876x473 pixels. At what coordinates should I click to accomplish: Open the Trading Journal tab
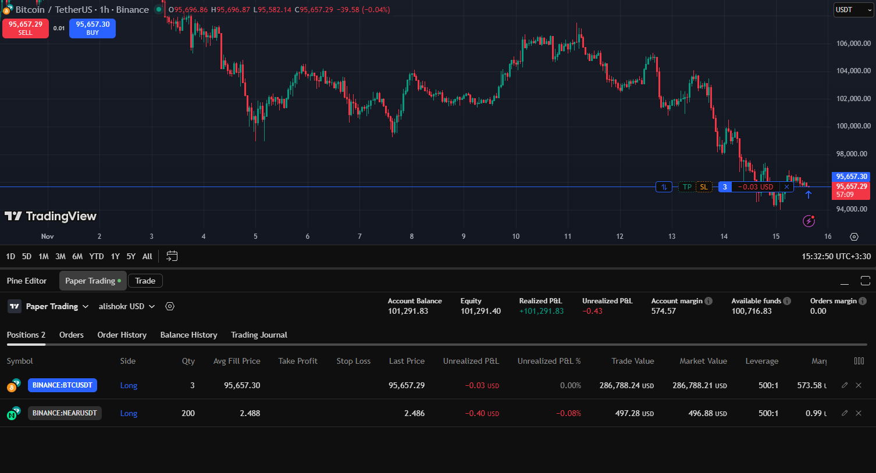click(x=259, y=335)
